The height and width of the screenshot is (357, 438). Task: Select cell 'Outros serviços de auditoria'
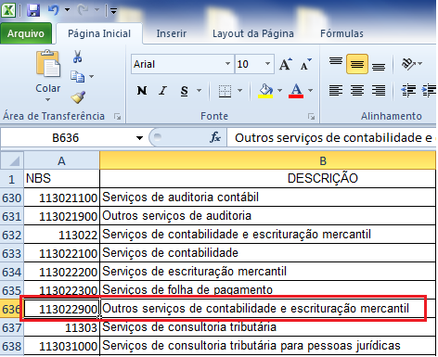click(267, 216)
